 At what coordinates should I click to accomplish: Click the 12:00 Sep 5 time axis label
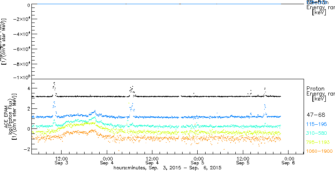point(243,161)
